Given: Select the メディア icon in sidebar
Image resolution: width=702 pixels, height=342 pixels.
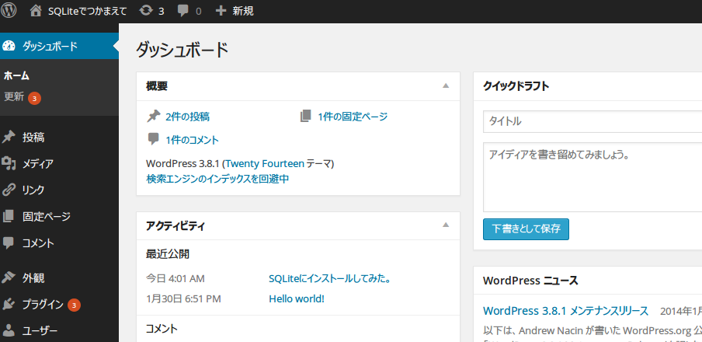Looking at the screenshot, I should (x=9, y=163).
